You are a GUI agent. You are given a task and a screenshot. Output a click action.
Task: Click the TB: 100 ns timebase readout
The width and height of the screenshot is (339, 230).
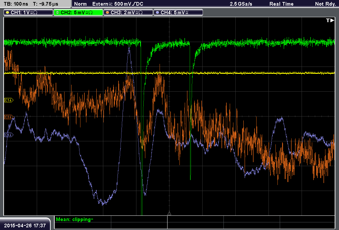coord(16,4)
